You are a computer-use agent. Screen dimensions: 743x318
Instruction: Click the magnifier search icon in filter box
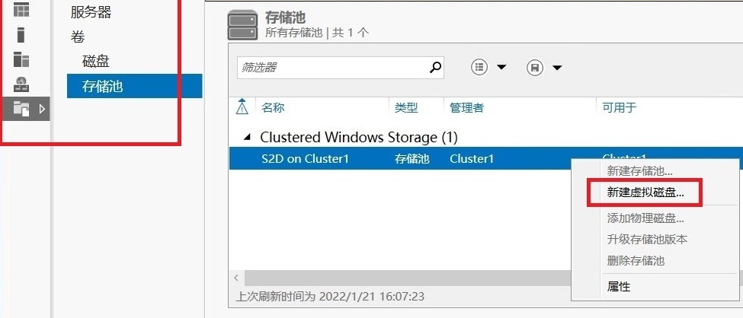coord(435,68)
